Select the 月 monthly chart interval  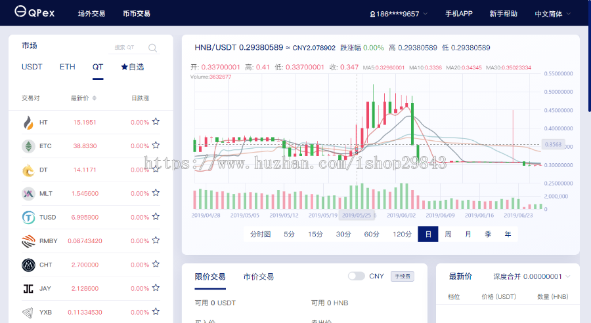(468, 235)
